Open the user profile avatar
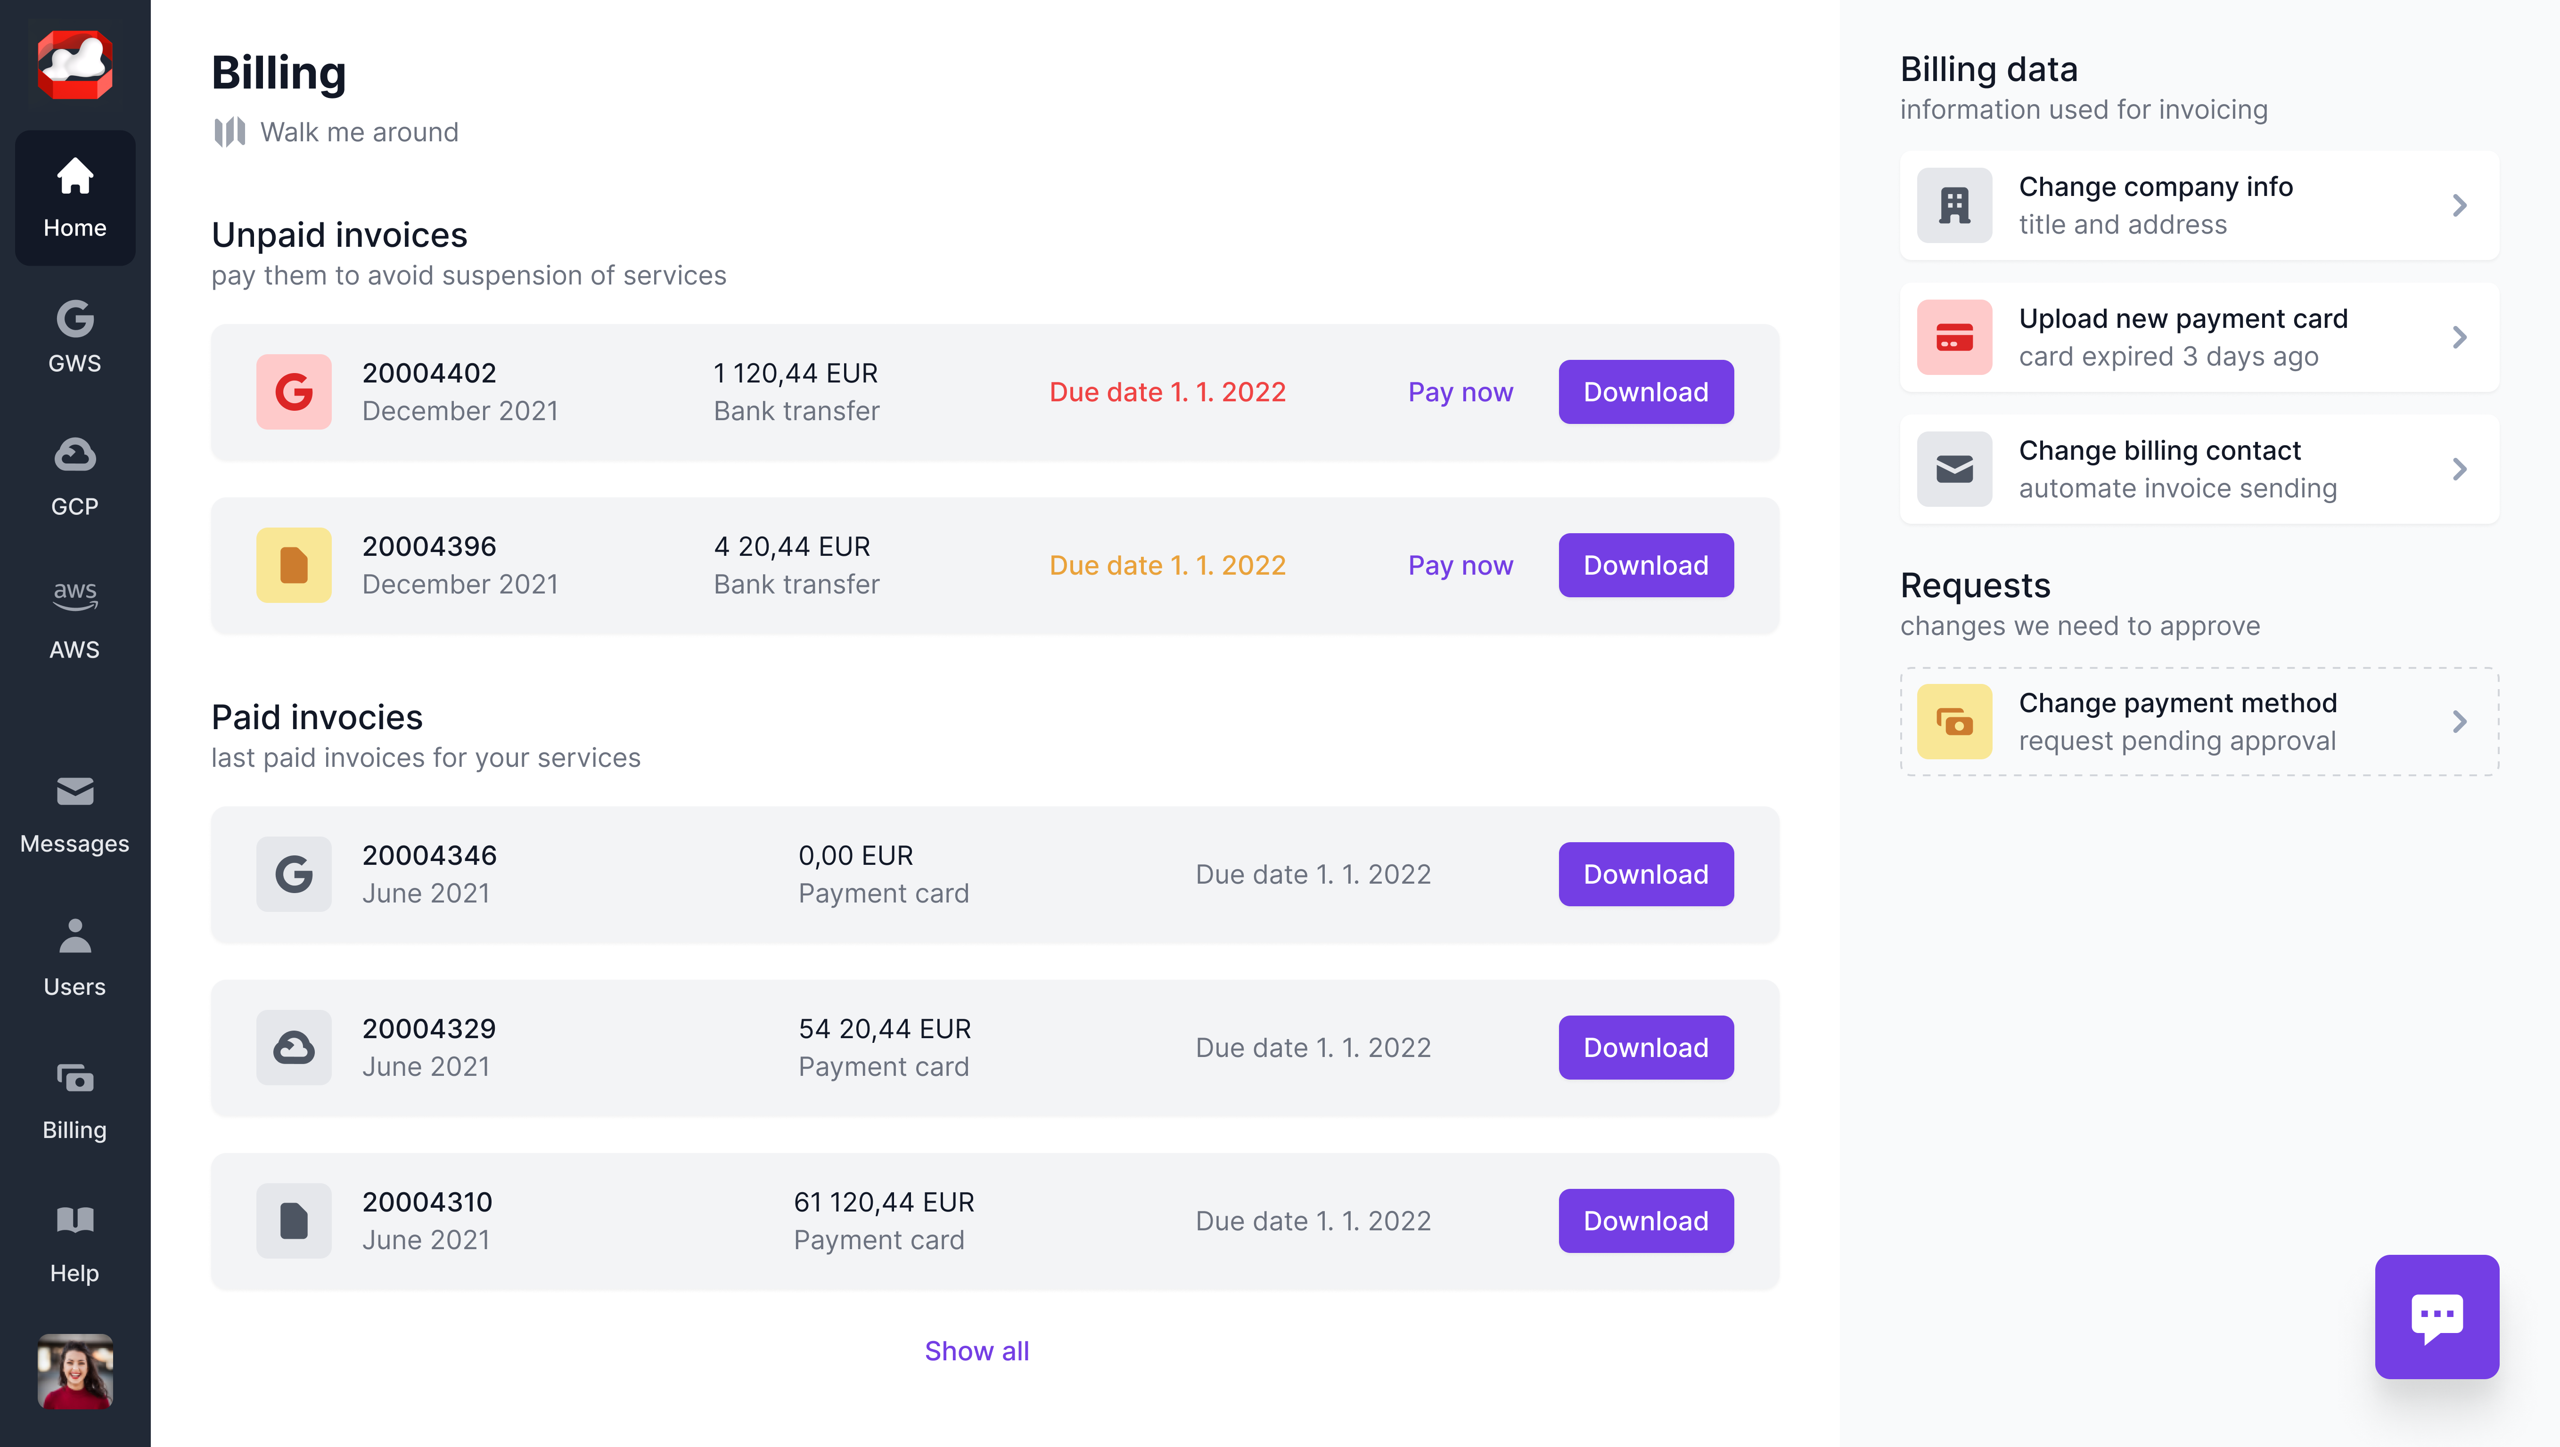This screenshot has height=1447, width=2560. pos(74,1372)
